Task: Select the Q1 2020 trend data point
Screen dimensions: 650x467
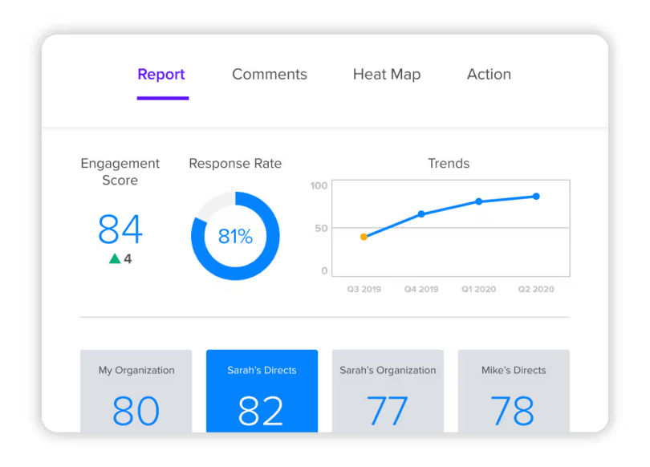Action: pyautogui.click(x=479, y=201)
